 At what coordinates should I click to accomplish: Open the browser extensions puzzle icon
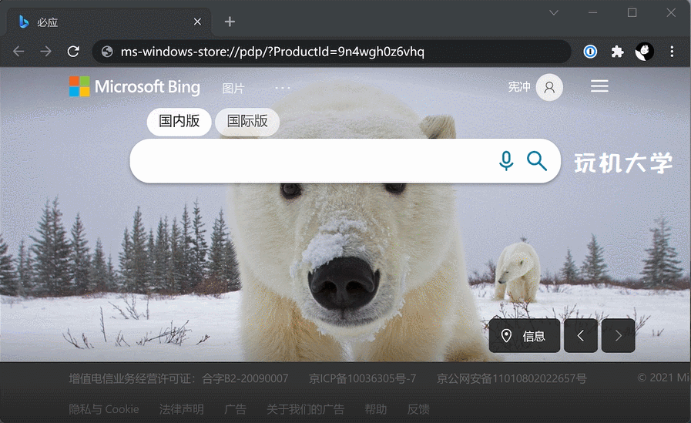(x=617, y=52)
